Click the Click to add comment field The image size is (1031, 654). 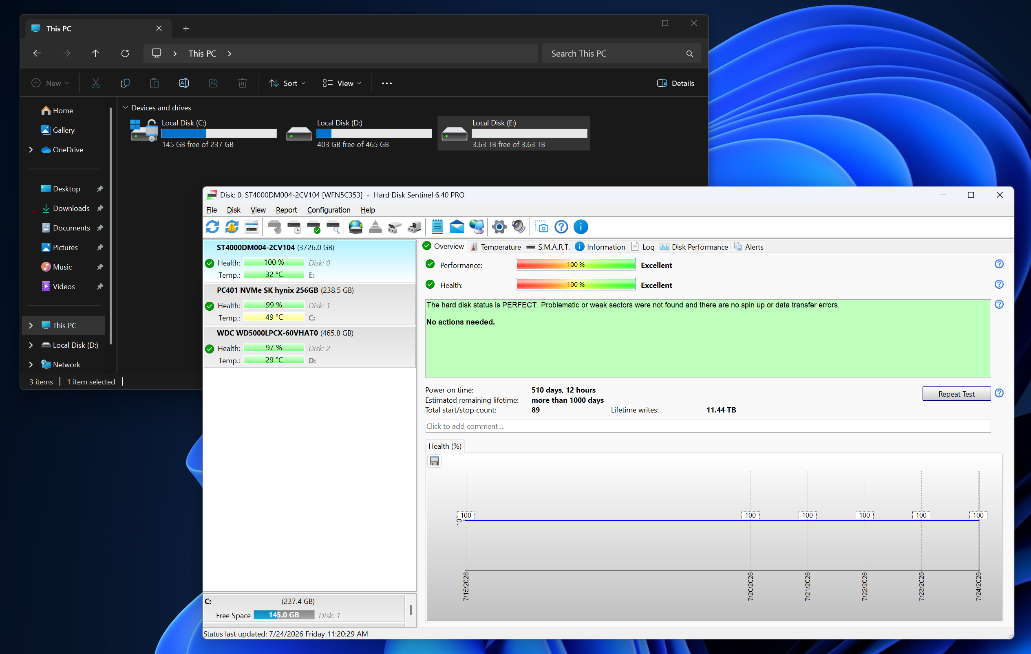tap(707, 426)
